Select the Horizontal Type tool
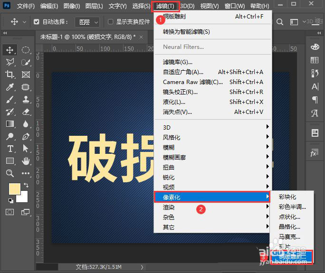Screen dimensions: 325x273 [10, 149]
